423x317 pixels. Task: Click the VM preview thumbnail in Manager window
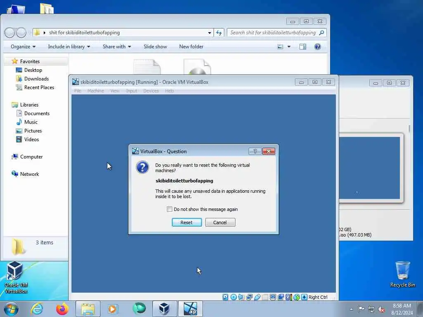click(x=370, y=168)
